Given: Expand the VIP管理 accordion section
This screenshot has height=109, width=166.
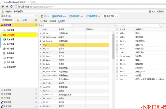Looking at the screenshot, I should point(36,98).
